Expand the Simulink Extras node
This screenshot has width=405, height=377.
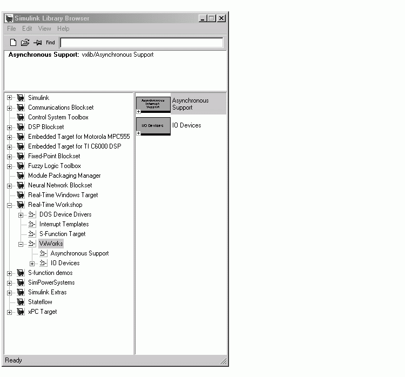(9, 293)
